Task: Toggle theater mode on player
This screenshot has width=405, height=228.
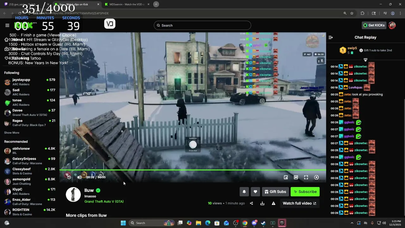Action: [296, 177]
